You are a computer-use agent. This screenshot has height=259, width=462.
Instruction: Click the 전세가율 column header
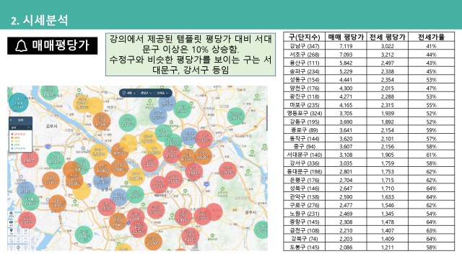[x=432, y=37]
